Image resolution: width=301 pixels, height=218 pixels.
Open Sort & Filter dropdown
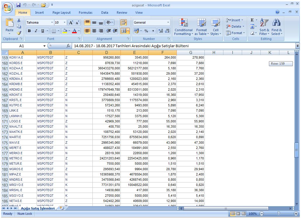click(x=264, y=27)
